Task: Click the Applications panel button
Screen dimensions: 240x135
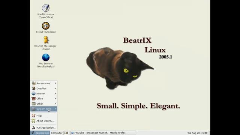Action: [40, 133]
